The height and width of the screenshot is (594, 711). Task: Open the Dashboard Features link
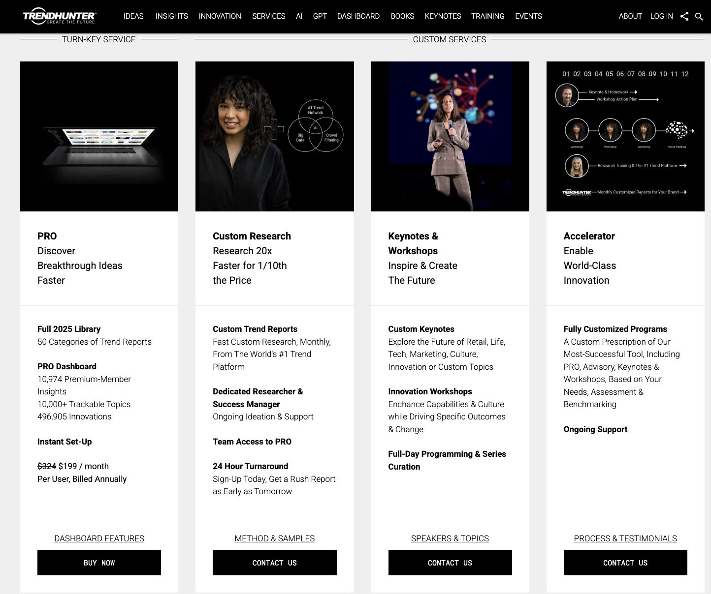point(99,538)
